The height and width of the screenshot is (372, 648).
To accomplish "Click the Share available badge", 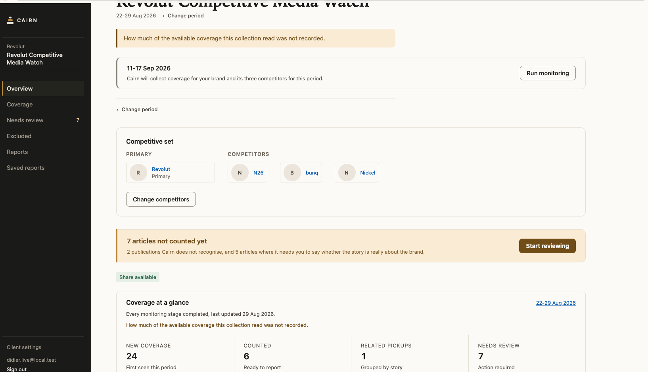I will (x=138, y=277).
